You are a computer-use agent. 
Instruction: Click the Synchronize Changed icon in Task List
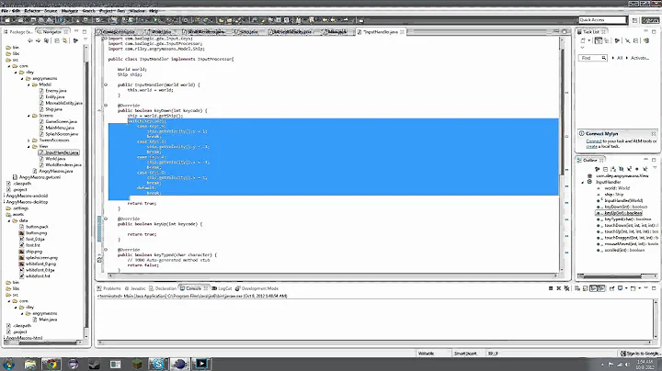coord(646,40)
